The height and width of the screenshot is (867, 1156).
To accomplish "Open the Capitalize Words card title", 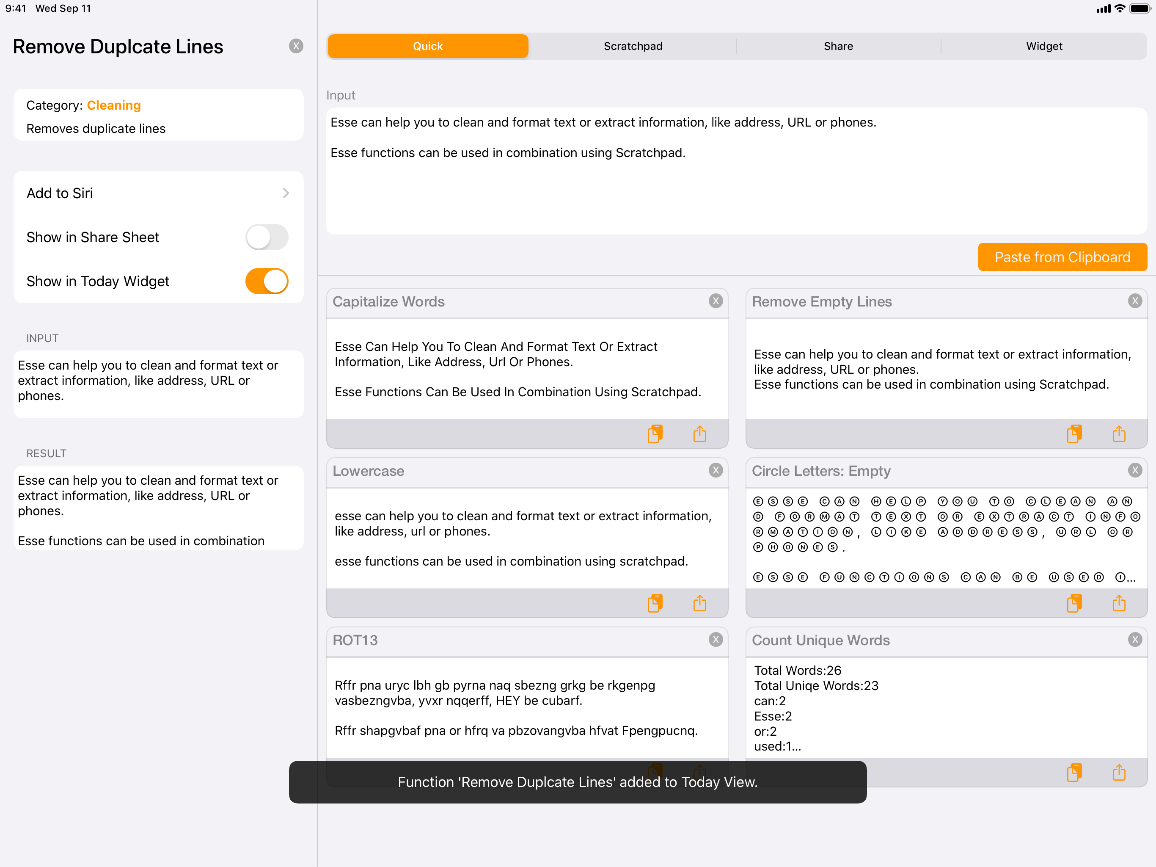I will tap(388, 302).
